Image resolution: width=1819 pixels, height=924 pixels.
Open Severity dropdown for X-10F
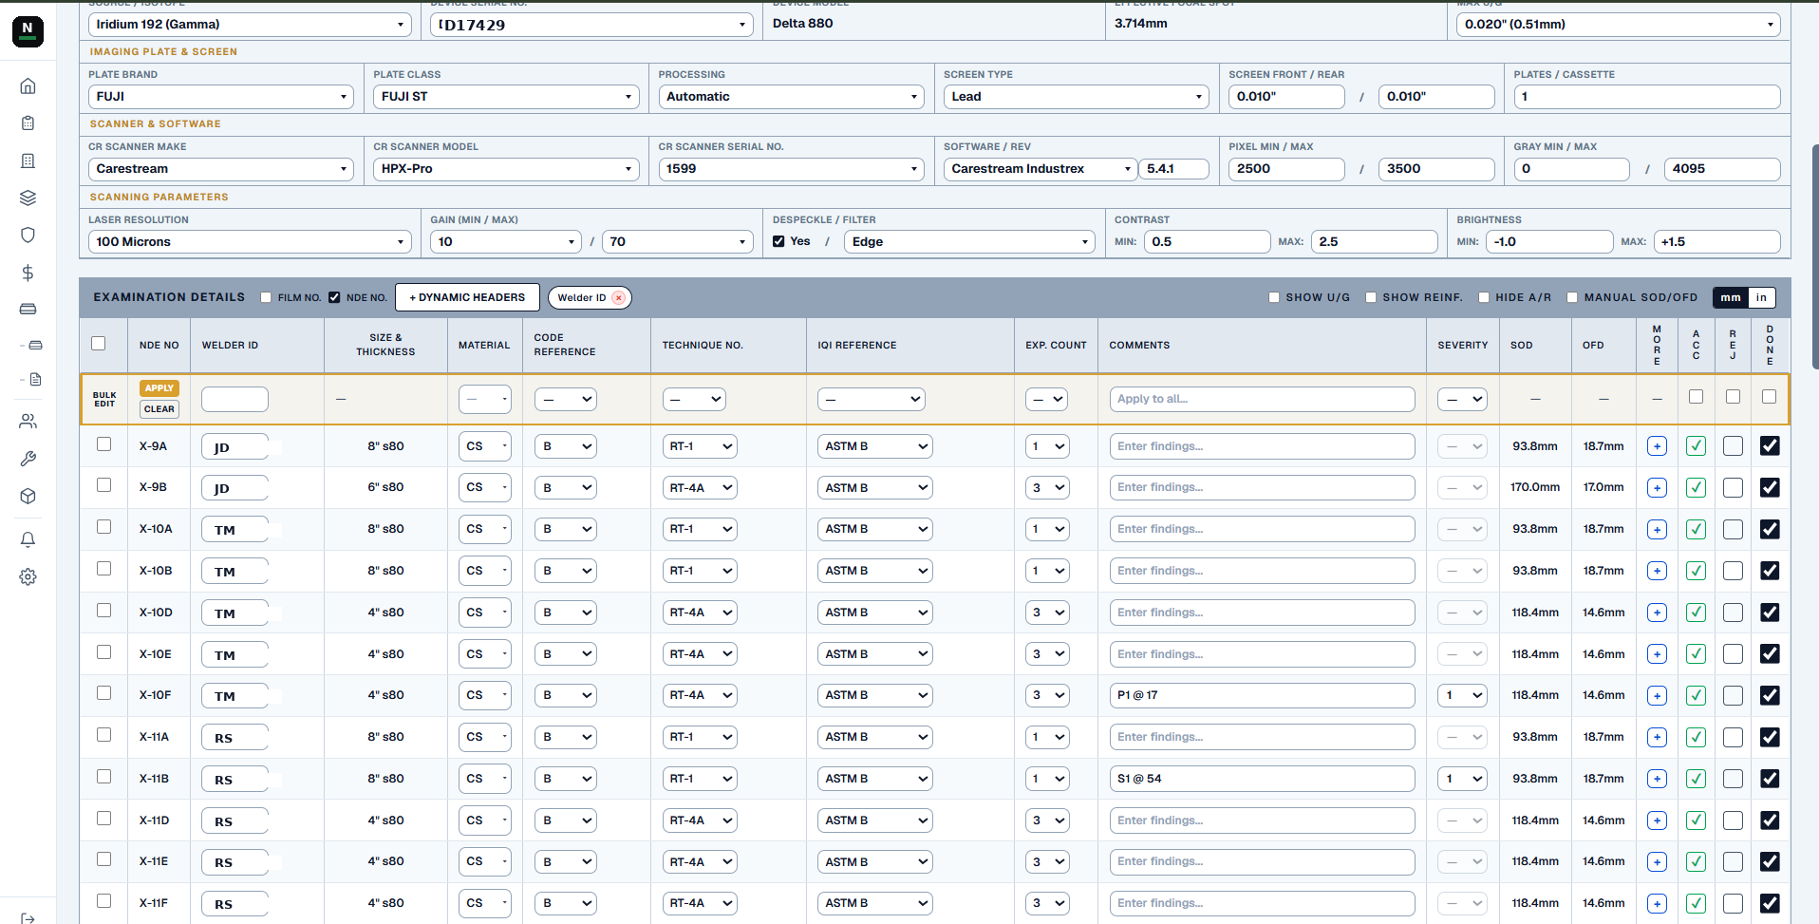(x=1462, y=696)
